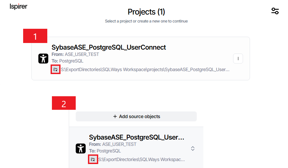
Task: Click the project icon in the top project card
Action: click(43, 59)
